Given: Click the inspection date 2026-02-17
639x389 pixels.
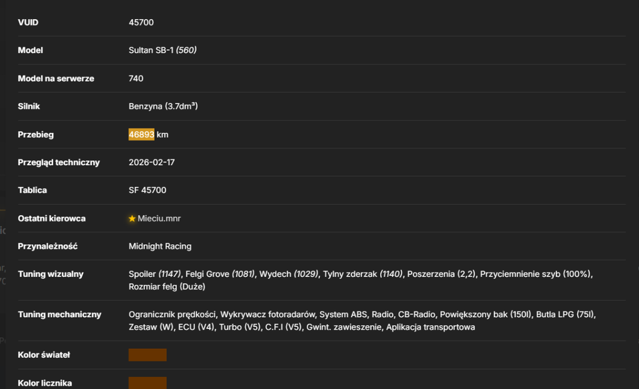Looking at the screenshot, I should (x=151, y=163).
